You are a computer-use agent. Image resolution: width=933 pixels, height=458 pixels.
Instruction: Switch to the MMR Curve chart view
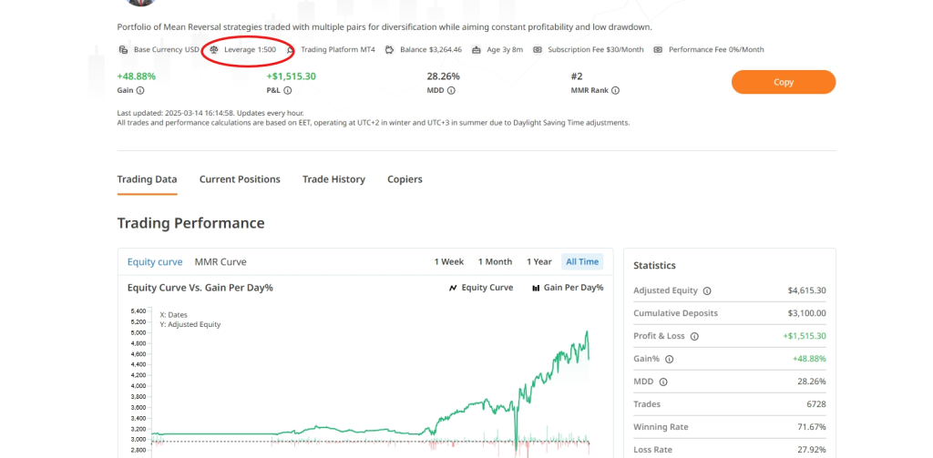click(220, 261)
